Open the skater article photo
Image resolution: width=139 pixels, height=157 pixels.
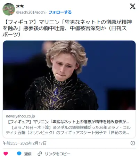pyautogui.click(x=69, y=75)
